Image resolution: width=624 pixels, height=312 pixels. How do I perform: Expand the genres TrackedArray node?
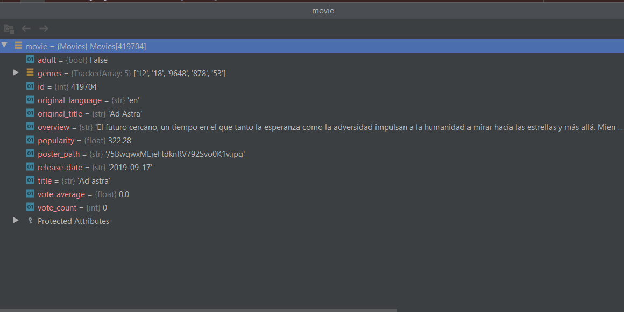16,72
